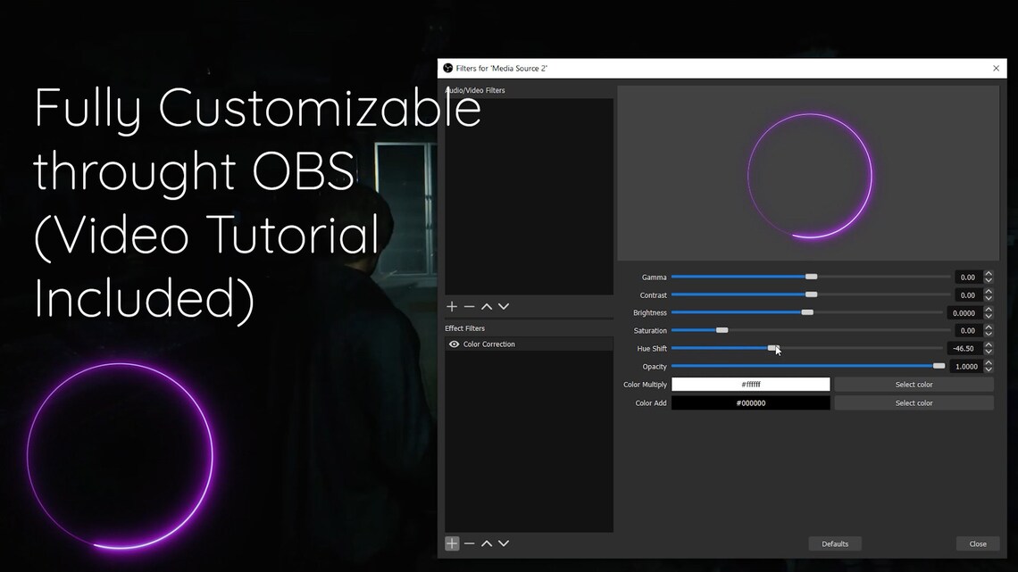This screenshot has width=1018, height=572.
Task: Move the Color Correction filter down
Action: 504,543
